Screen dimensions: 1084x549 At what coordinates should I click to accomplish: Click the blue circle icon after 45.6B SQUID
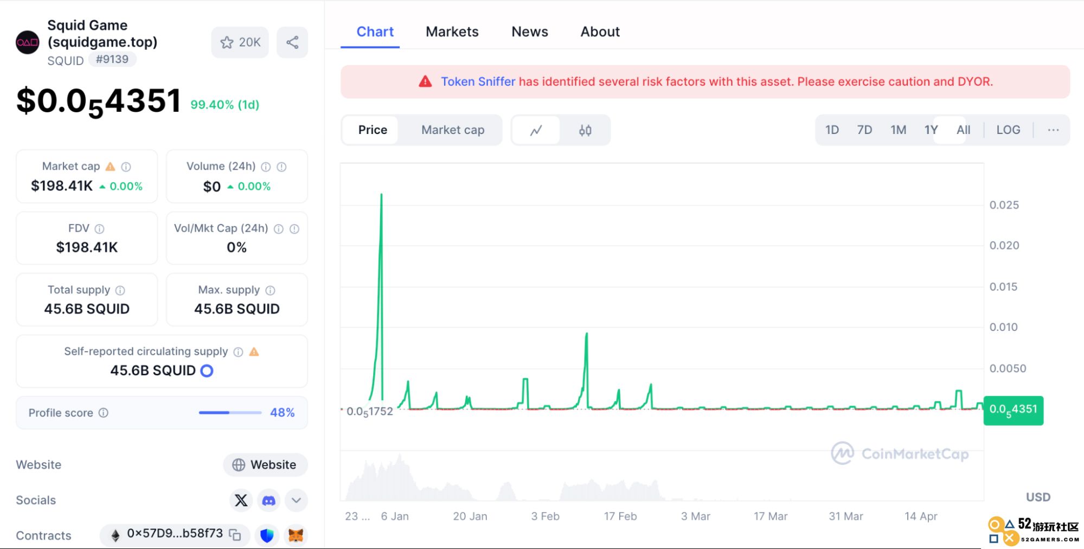tap(207, 371)
